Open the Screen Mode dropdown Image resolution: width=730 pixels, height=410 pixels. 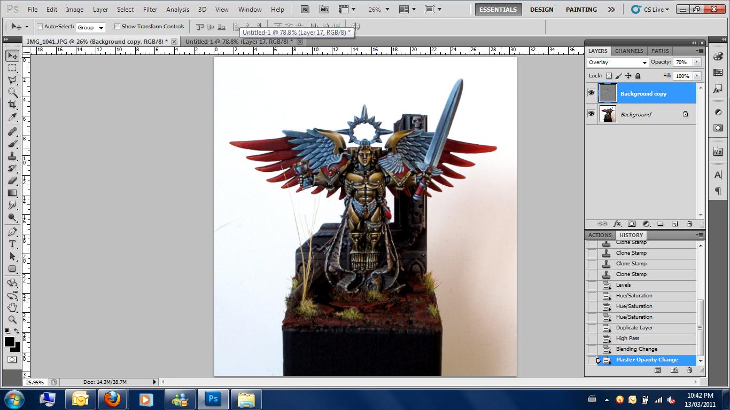(x=432, y=9)
